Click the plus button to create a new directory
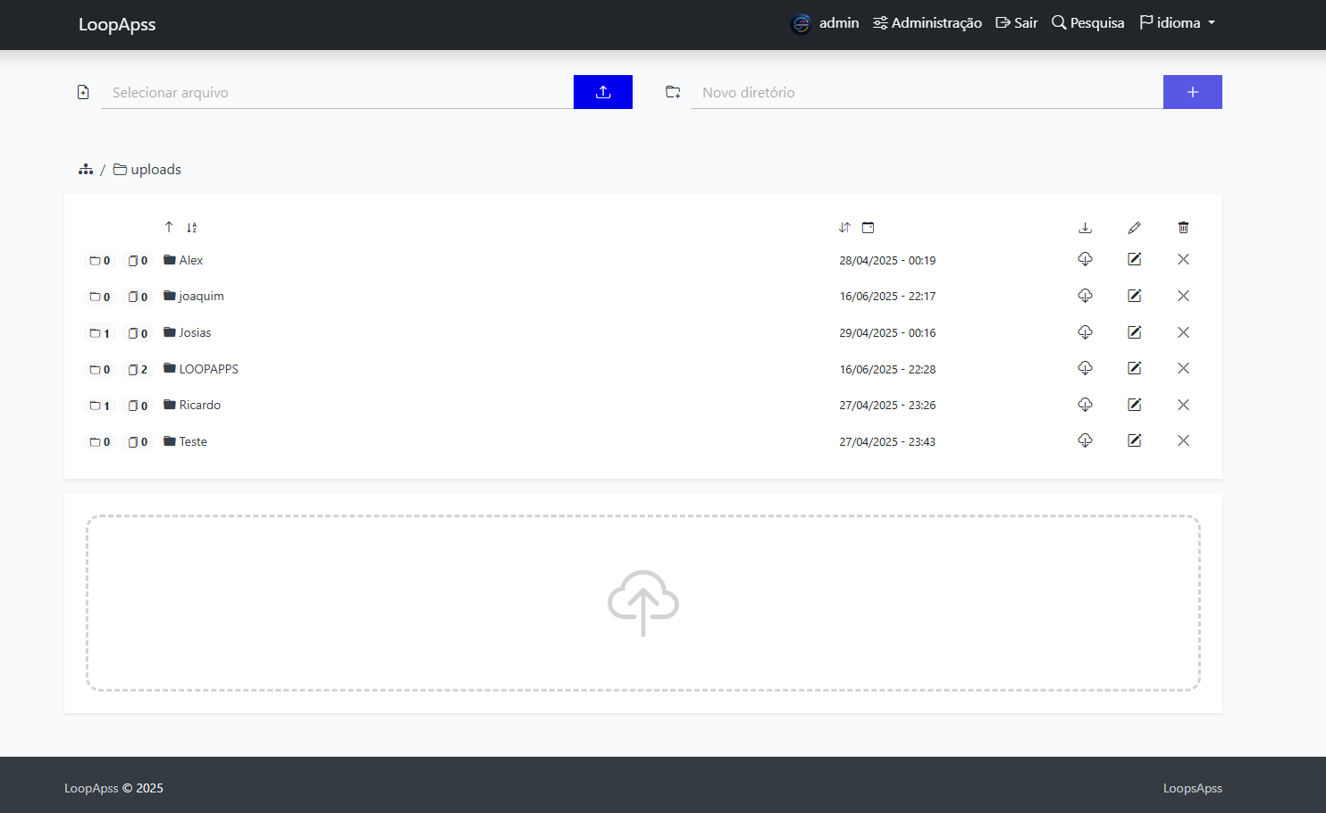 click(1192, 91)
